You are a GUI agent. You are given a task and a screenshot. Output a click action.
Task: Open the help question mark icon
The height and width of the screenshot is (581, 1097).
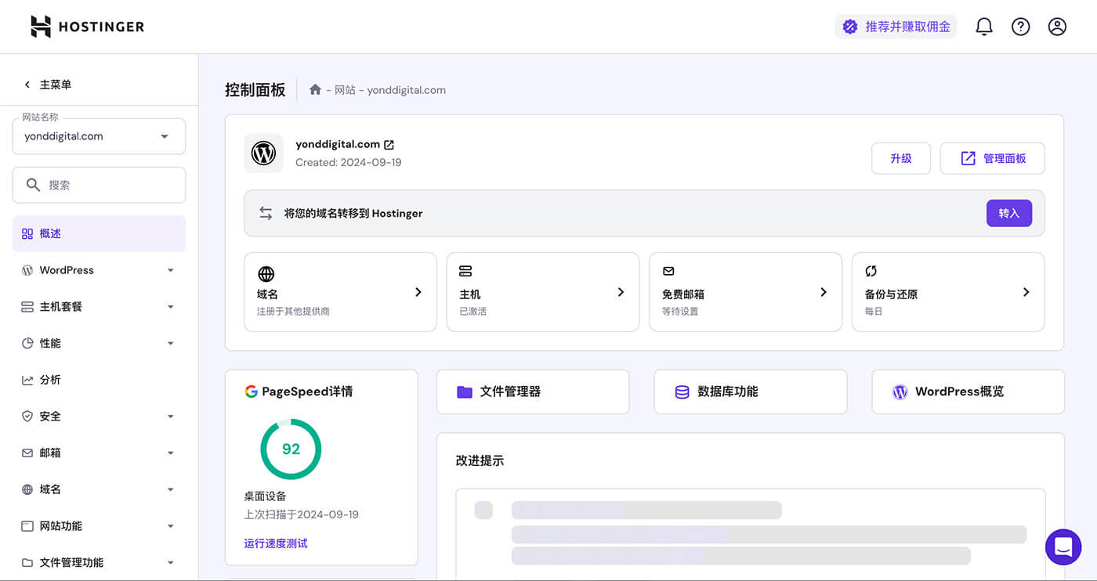tap(1020, 27)
